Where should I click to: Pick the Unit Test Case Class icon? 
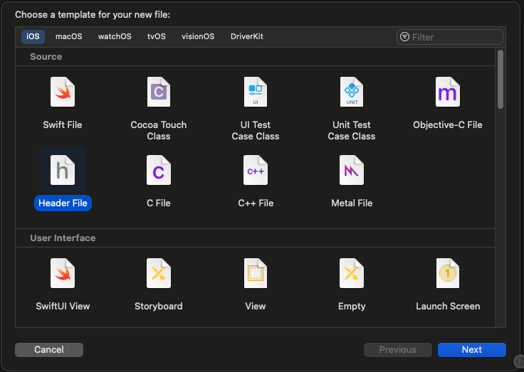point(352,92)
